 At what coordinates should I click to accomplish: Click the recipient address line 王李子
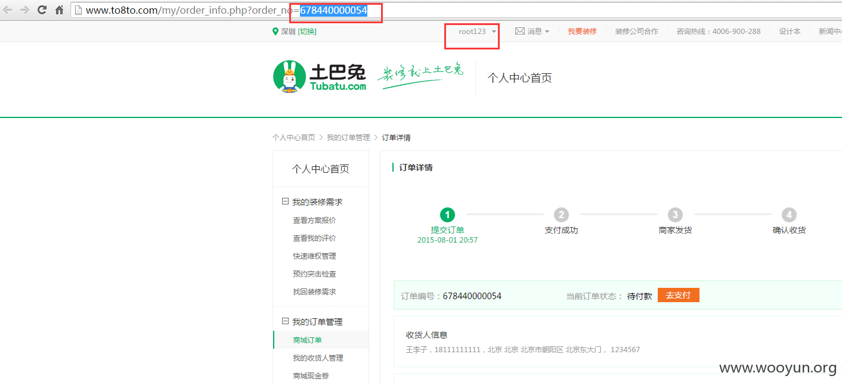pyautogui.click(x=523, y=350)
